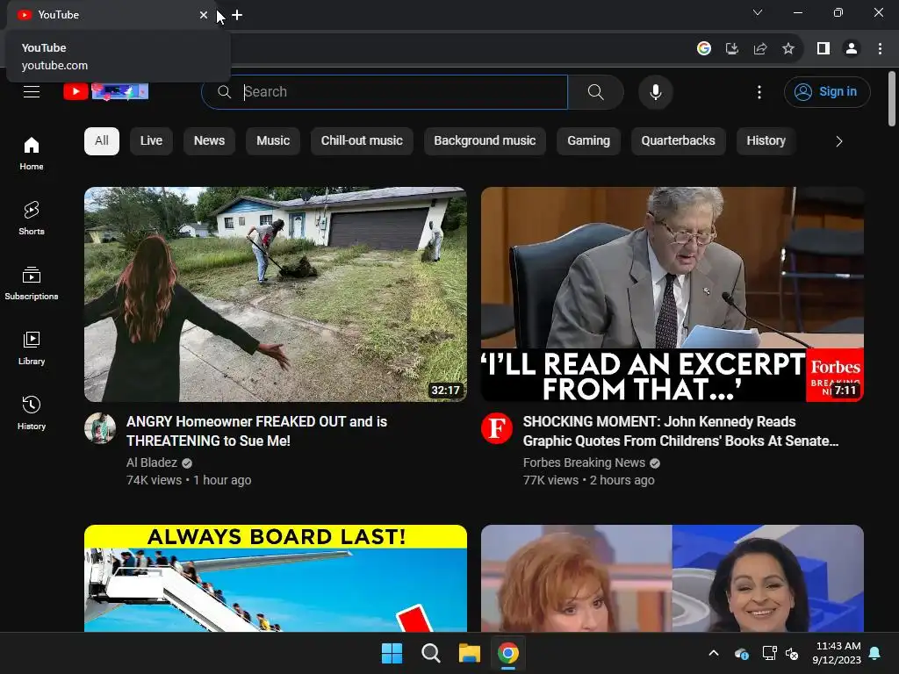Open Library from the sidebar

(32, 348)
